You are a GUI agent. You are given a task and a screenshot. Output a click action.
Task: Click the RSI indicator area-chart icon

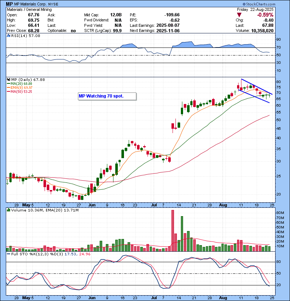(x=8, y=36)
